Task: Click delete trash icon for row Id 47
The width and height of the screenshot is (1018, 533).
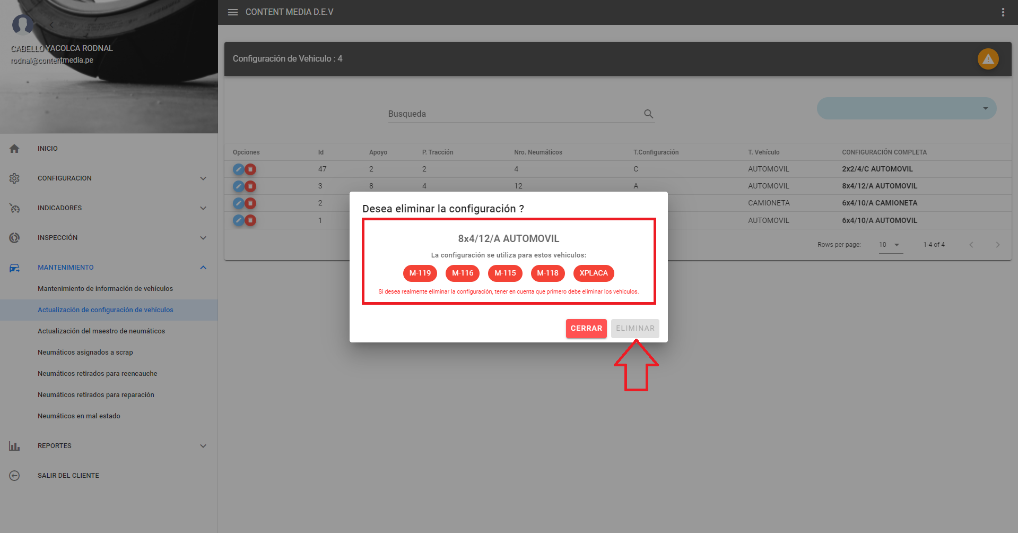Action: pyautogui.click(x=250, y=169)
